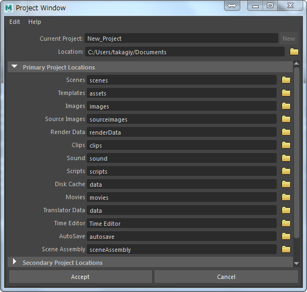Click folder icon for Templates row
Screen dimensions: 307x292
(286, 93)
